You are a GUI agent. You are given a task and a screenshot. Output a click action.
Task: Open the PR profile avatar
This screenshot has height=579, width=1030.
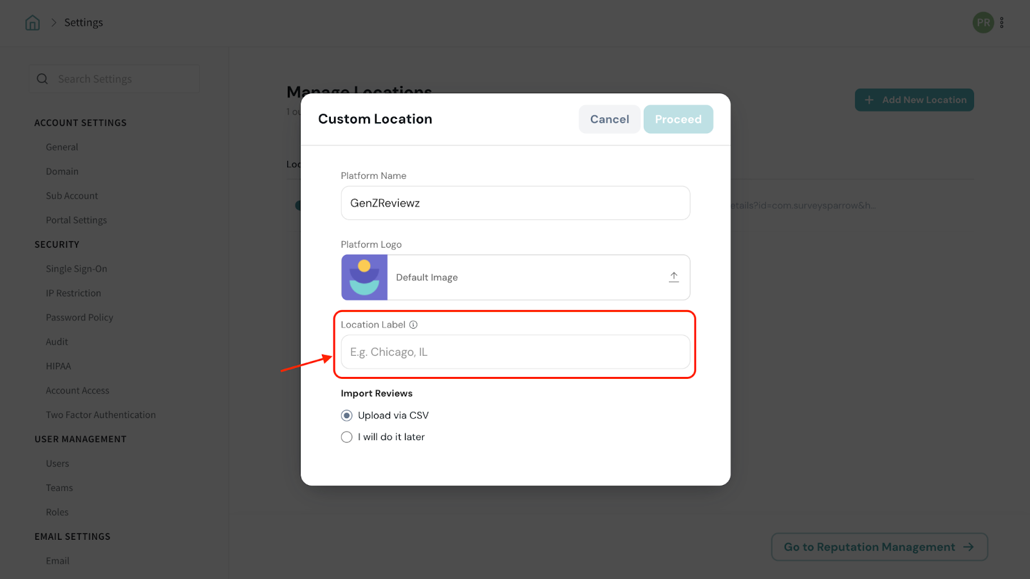point(982,23)
